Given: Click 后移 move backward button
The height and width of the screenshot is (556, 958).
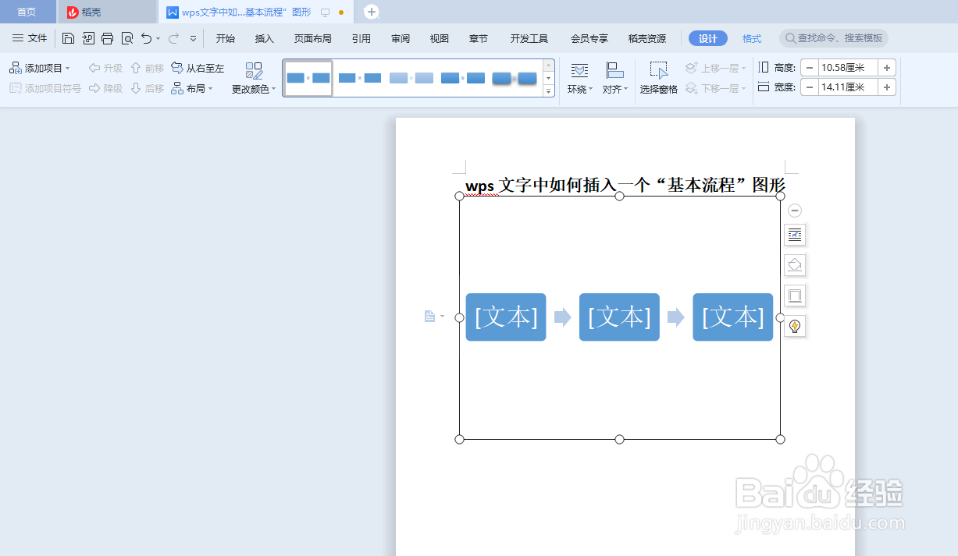Looking at the screenshot, I should coord(147,89).
